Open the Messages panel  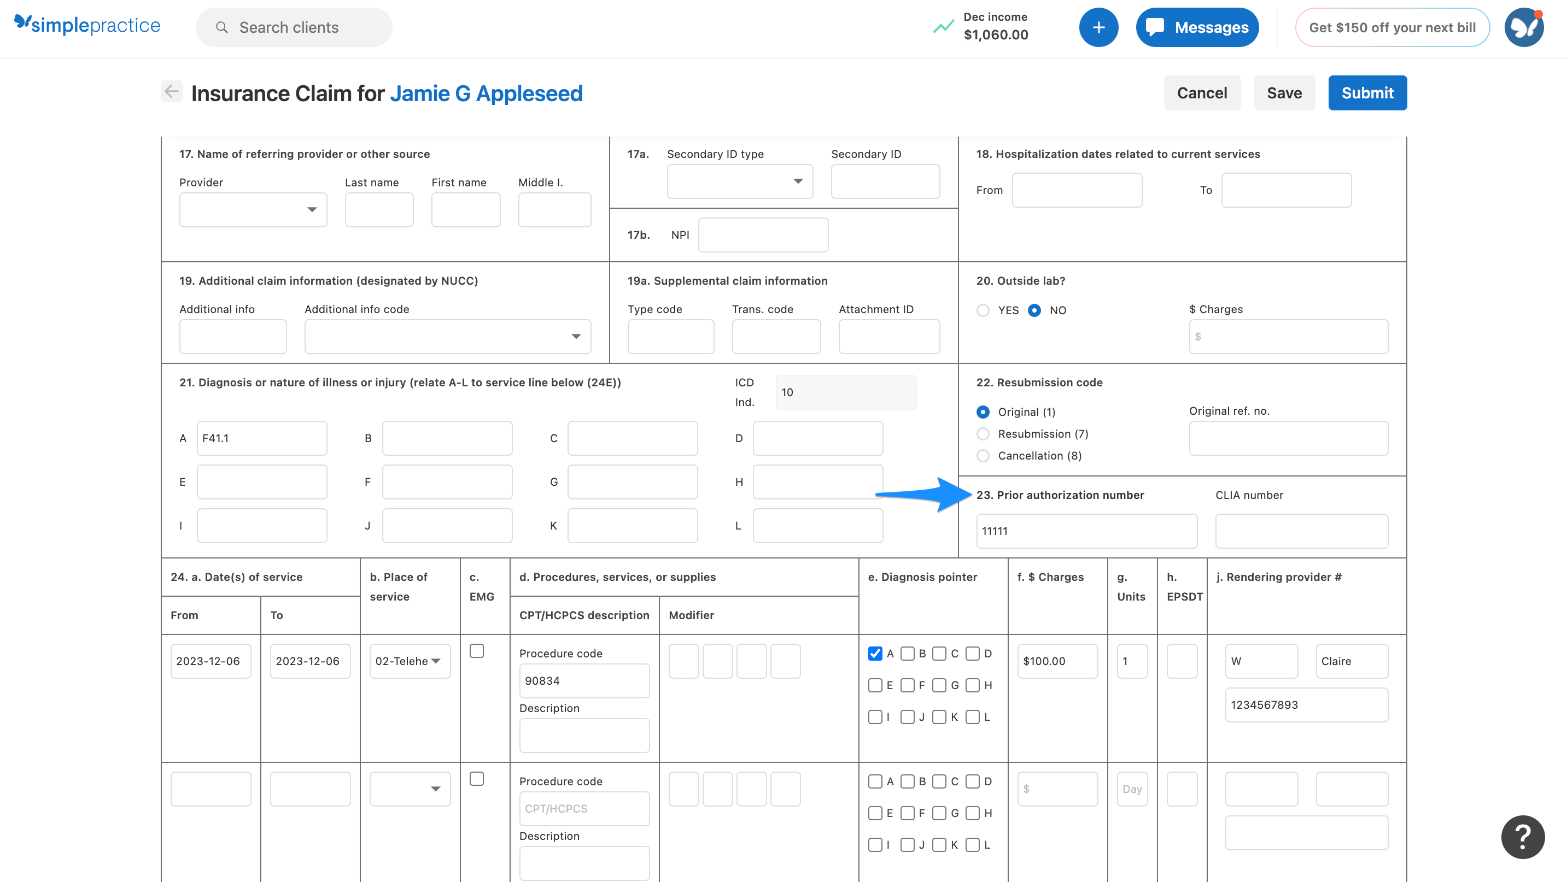point(1196,27)
